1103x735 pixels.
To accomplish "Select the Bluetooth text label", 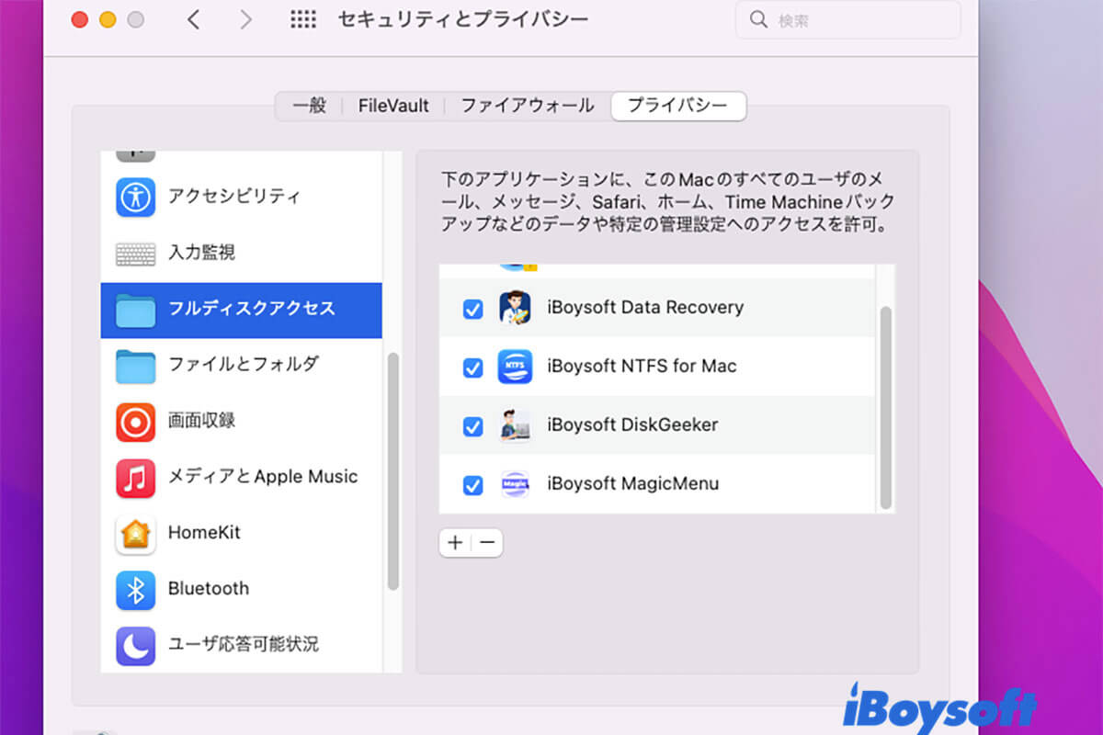I will pyautogui.click(x=209, y=588).
